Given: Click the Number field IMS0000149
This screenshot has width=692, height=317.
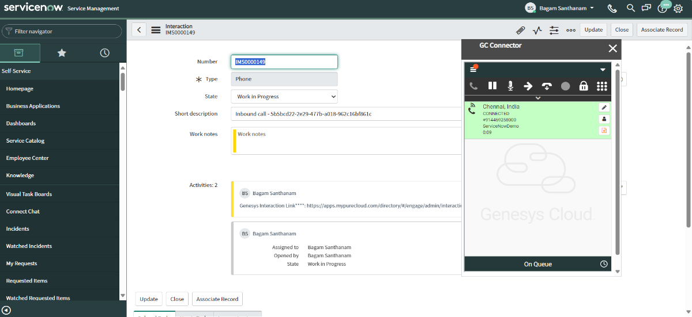Looking at the screenshot, I should click(x=284, y=62).
